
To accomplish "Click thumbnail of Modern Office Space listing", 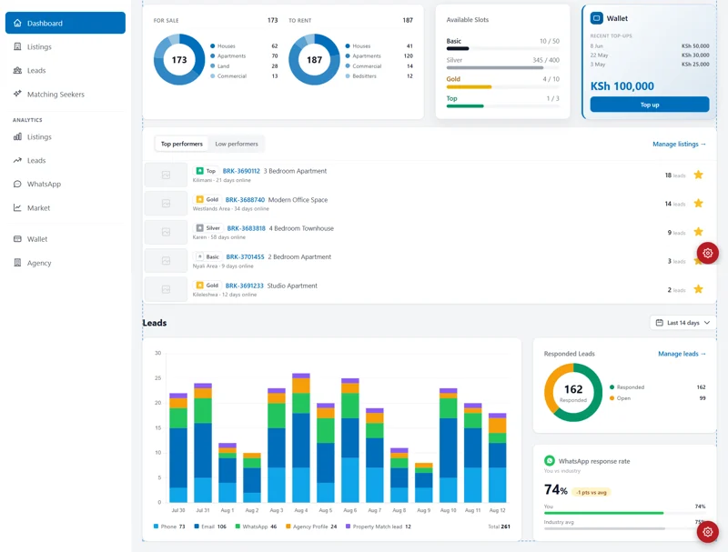I will click(x=166, y=203).
